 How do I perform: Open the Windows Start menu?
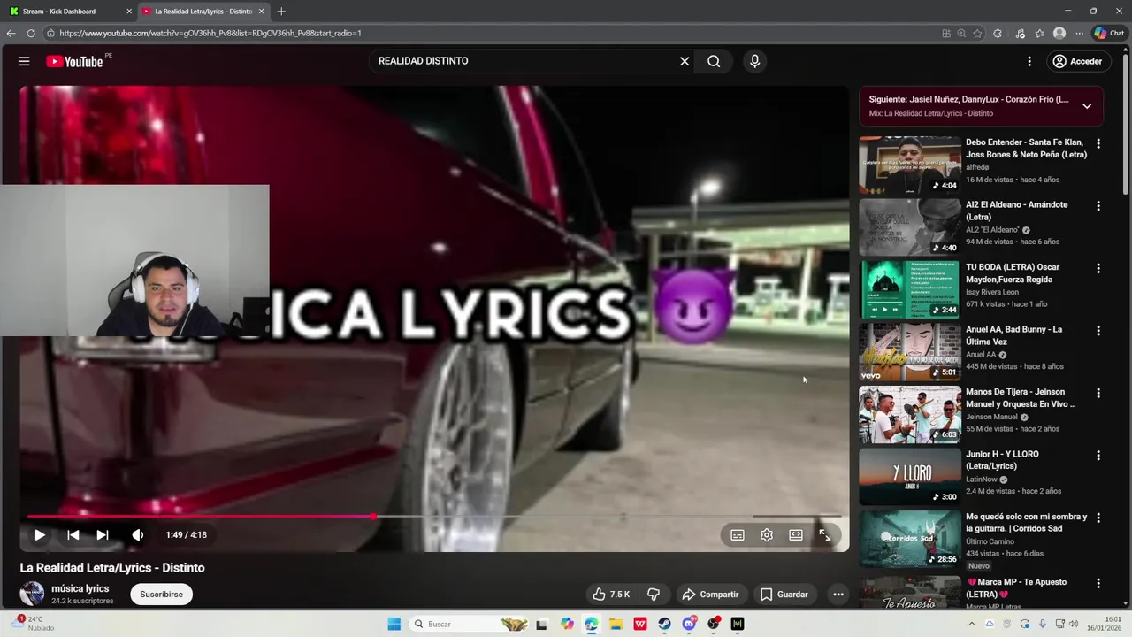click(394, 624)
